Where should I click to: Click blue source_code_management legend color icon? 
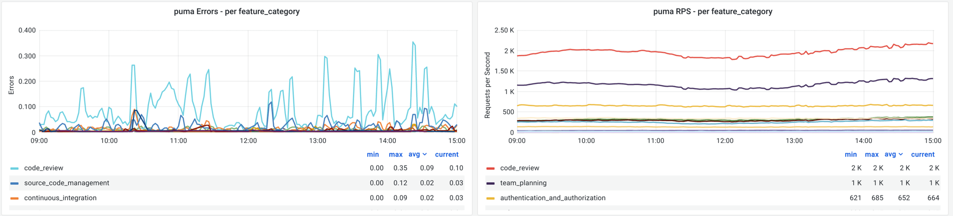click(15, 183)
